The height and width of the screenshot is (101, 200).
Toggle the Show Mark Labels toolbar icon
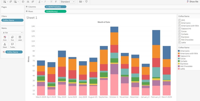coord(51,2)
